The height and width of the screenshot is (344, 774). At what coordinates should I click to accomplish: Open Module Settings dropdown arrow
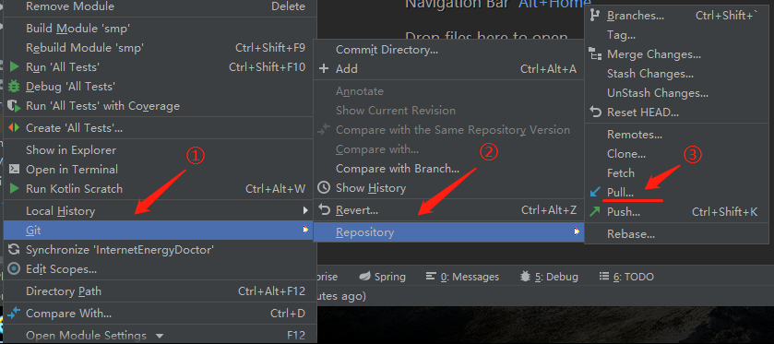(x=159, y=336)
